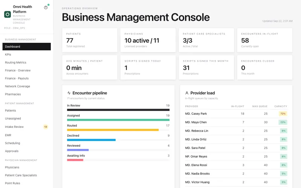
Task: Click the green Assigned progress bar
Action: [x=118, y=120]
